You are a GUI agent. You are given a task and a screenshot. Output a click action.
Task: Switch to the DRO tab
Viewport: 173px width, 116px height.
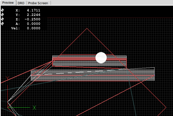21,3
